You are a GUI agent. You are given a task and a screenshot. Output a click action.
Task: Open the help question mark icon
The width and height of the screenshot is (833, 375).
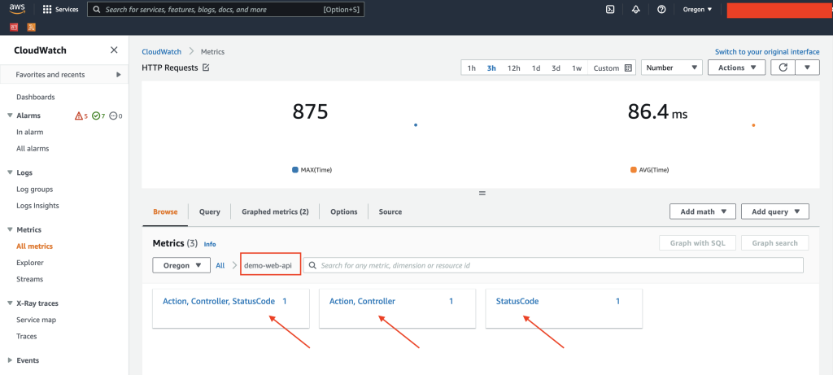coord(661,10)
